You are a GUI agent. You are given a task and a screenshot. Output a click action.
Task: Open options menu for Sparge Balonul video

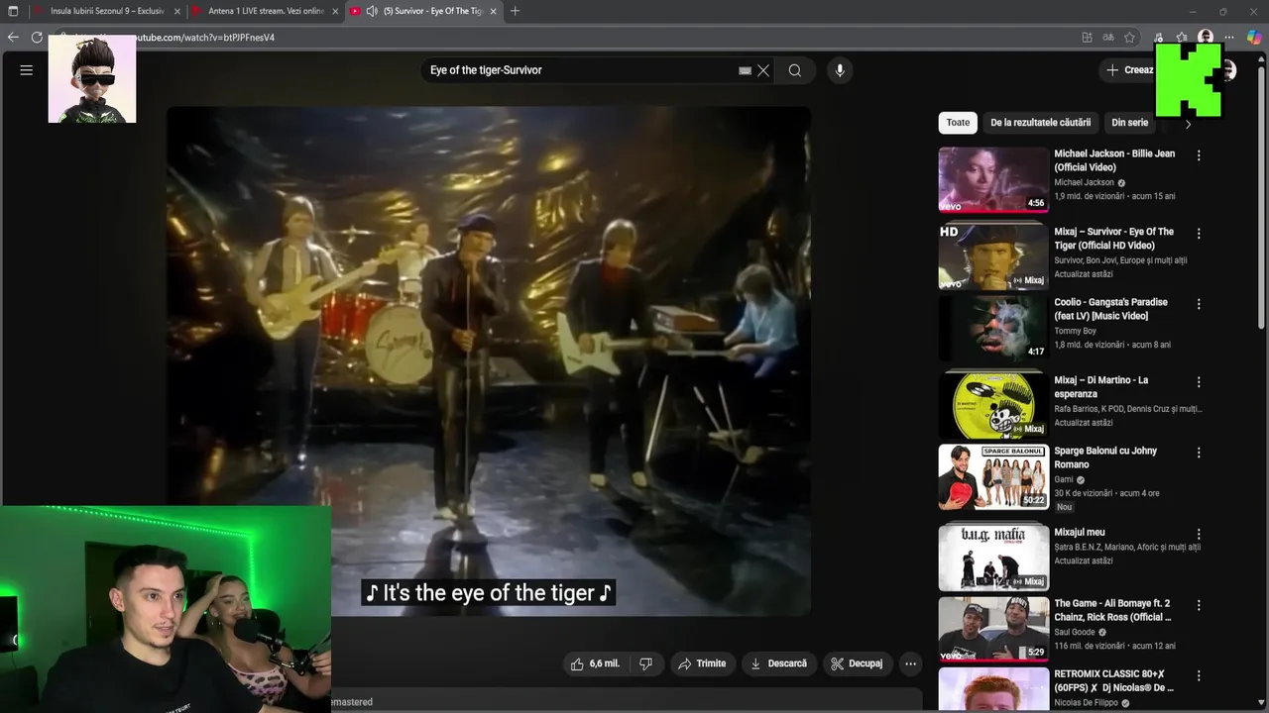1199,452
